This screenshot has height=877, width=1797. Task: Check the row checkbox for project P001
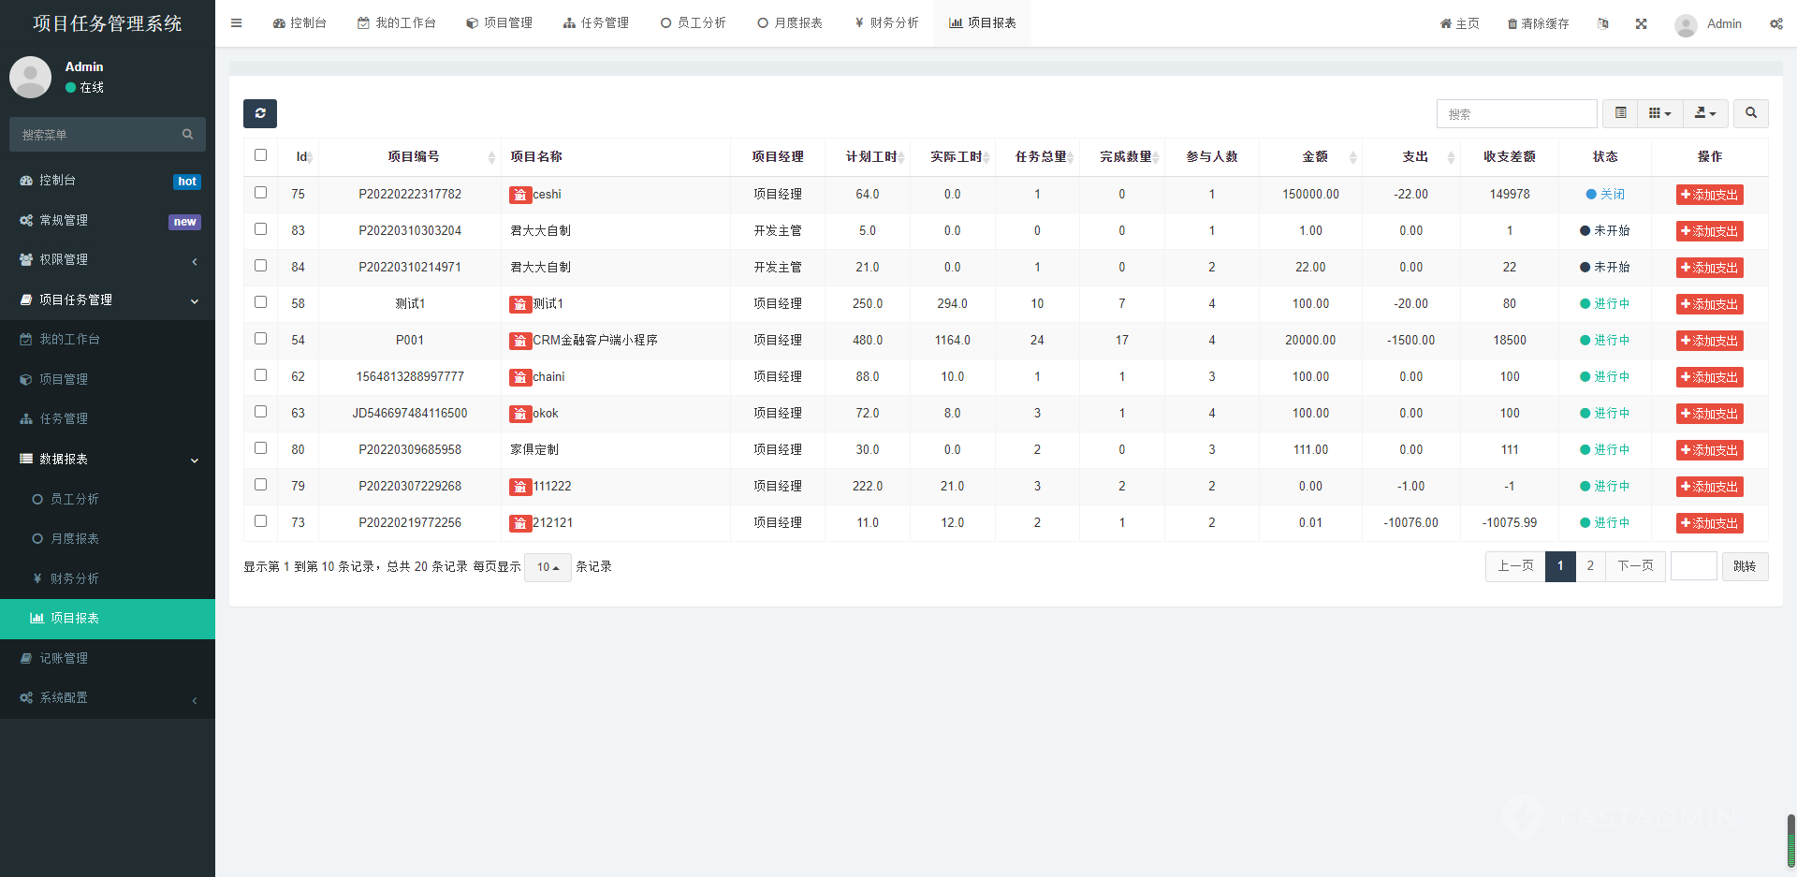point(261,339)
